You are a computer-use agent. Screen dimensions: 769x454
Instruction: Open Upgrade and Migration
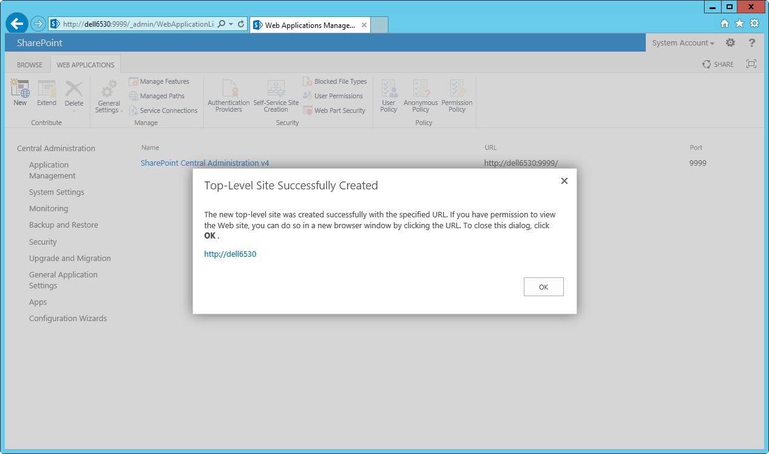[x=70, y=258]
